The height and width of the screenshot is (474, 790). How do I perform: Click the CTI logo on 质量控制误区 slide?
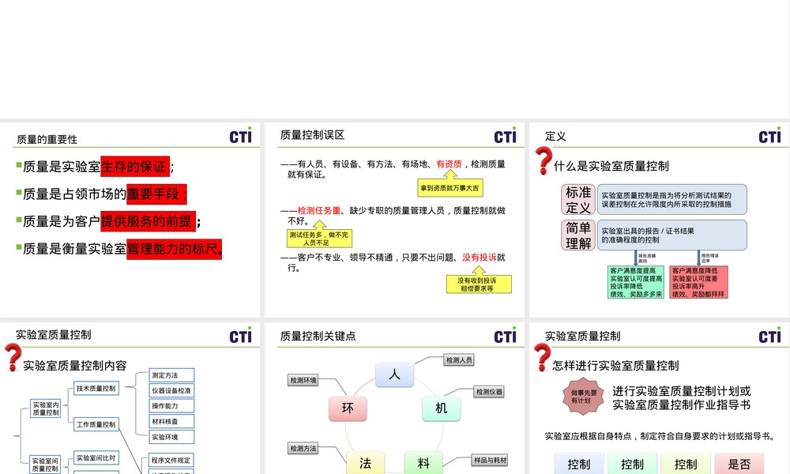505,136
